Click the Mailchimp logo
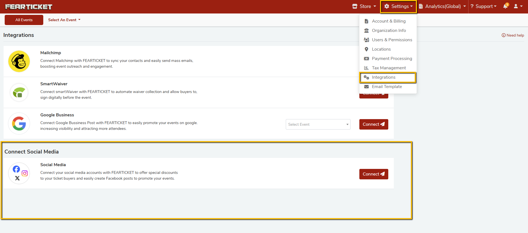 coord(19,61)
